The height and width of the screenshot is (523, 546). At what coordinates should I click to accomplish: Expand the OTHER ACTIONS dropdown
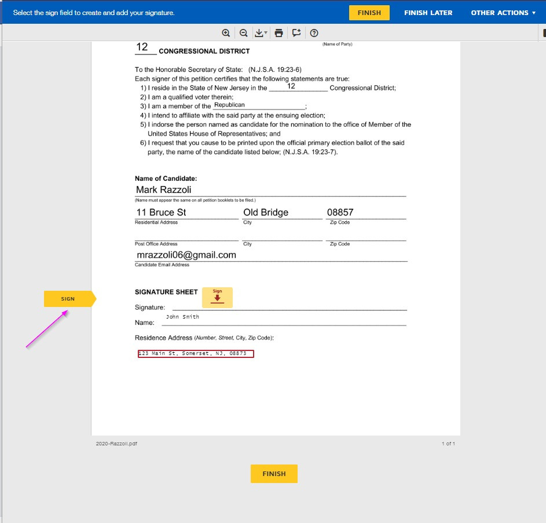[x=503, y=13]
